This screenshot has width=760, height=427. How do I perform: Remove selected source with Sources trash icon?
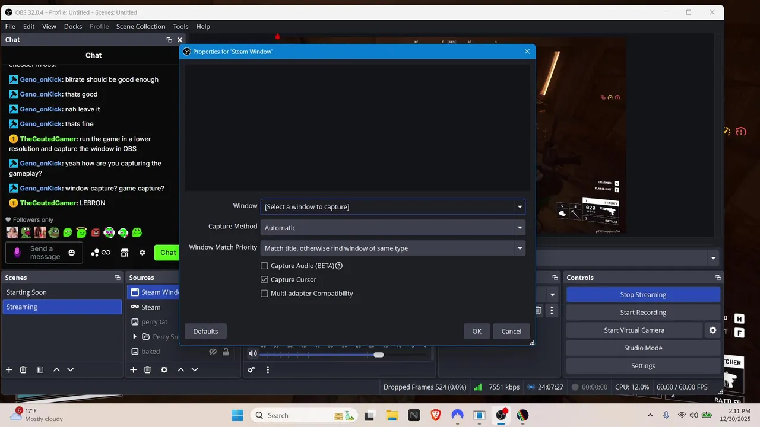147,369
